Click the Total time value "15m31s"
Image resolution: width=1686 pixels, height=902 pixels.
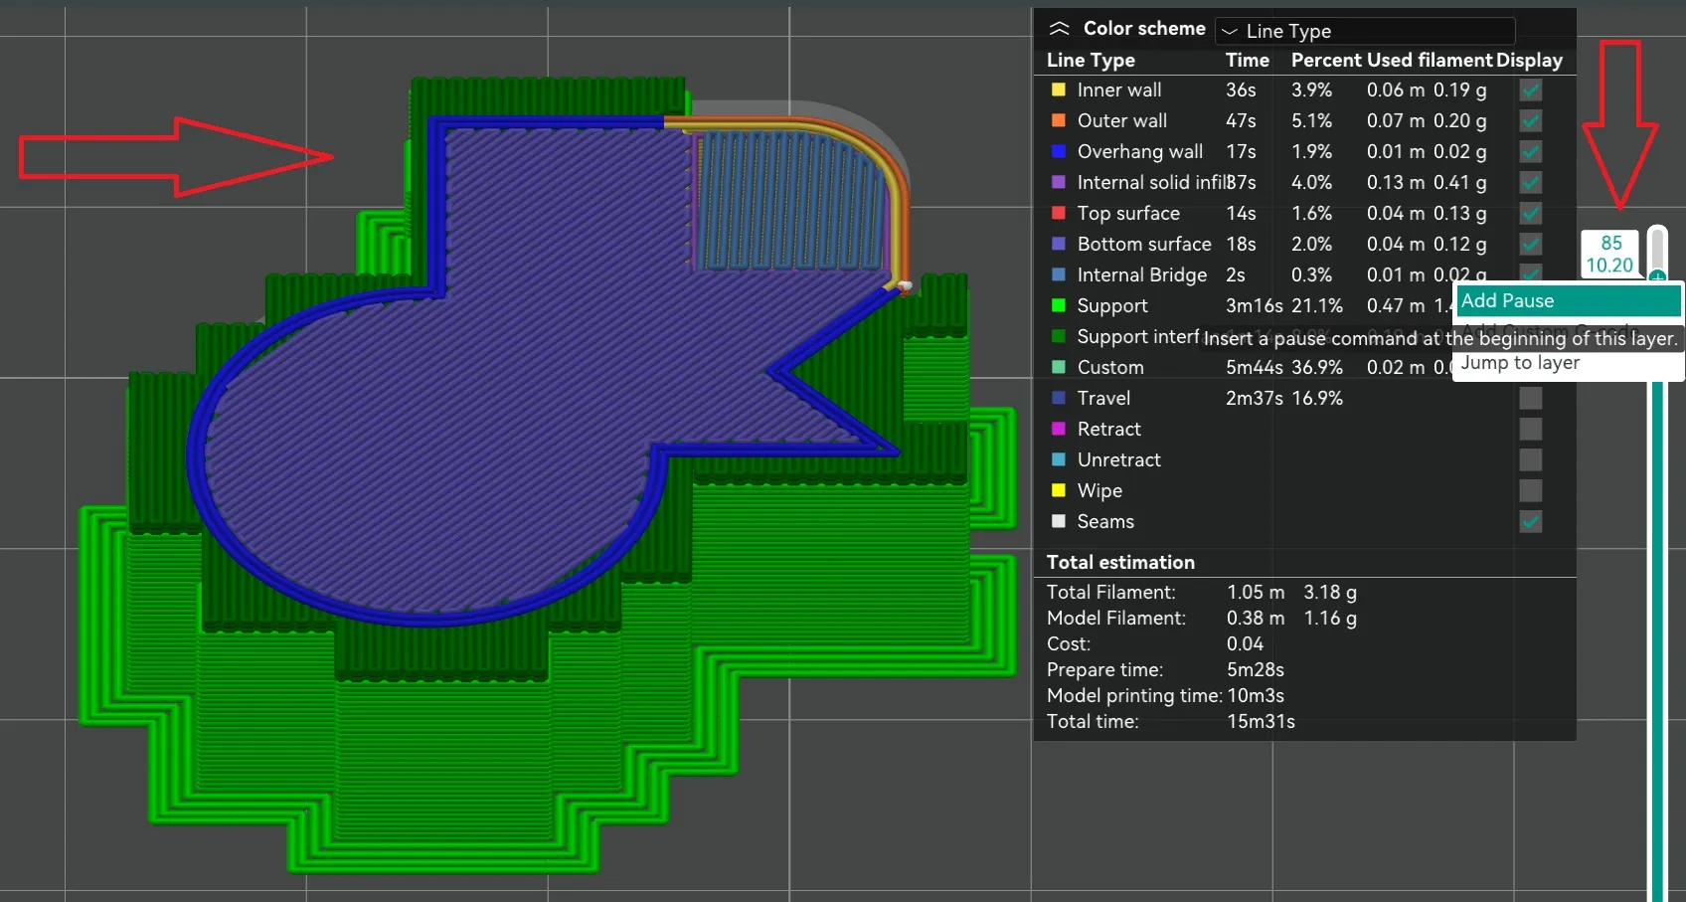point(1261,721)
